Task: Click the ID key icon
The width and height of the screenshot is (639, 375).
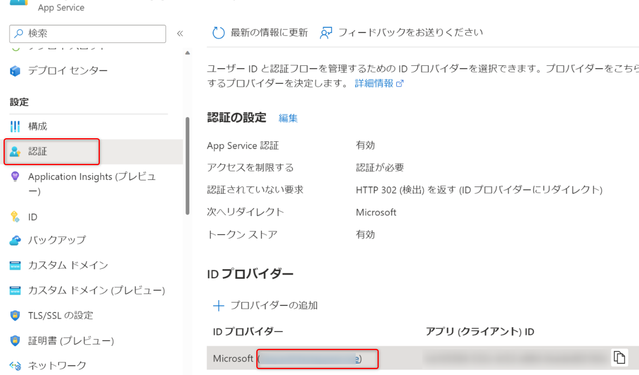Action: 15,217
